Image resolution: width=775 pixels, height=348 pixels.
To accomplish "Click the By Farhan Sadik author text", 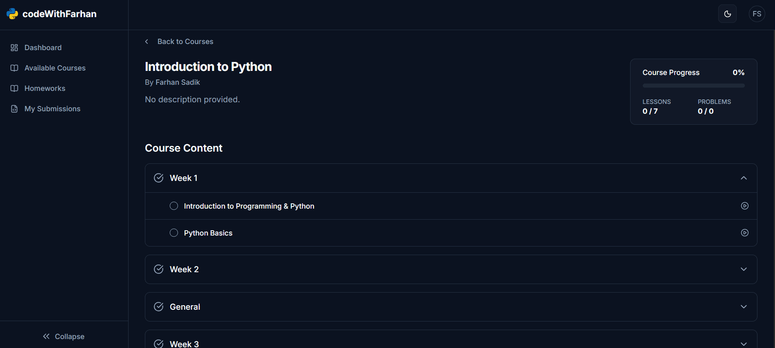I will click(172, 82).
